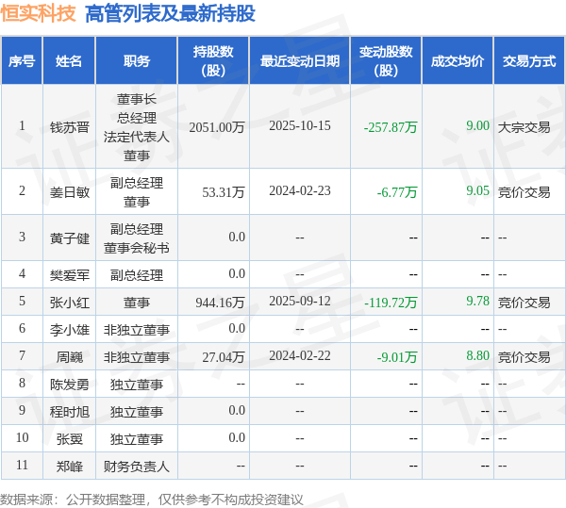The width and height of the screenshot is (566, 508).
Task: Select the name 钱苏晋
Action: pos(69,127)
